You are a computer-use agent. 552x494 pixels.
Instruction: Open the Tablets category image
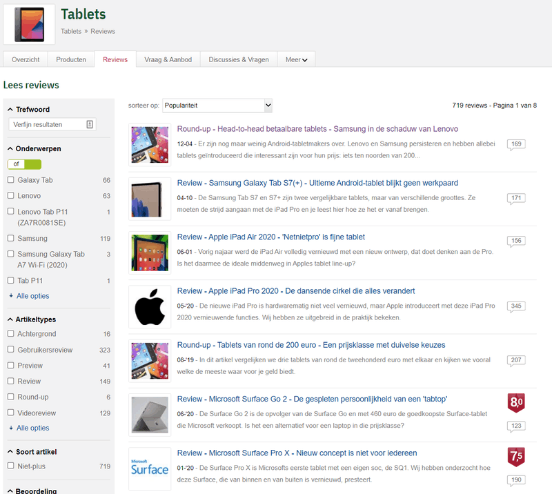[x=29, y=24]
